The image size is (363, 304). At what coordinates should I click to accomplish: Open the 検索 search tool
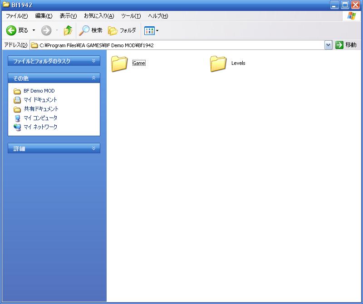pos(91,30)
